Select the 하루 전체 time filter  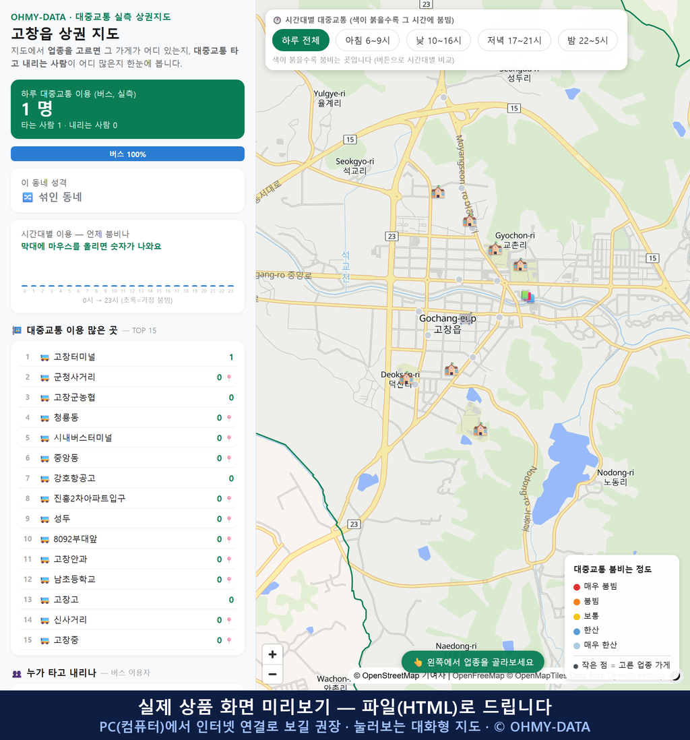coord(301,40)
